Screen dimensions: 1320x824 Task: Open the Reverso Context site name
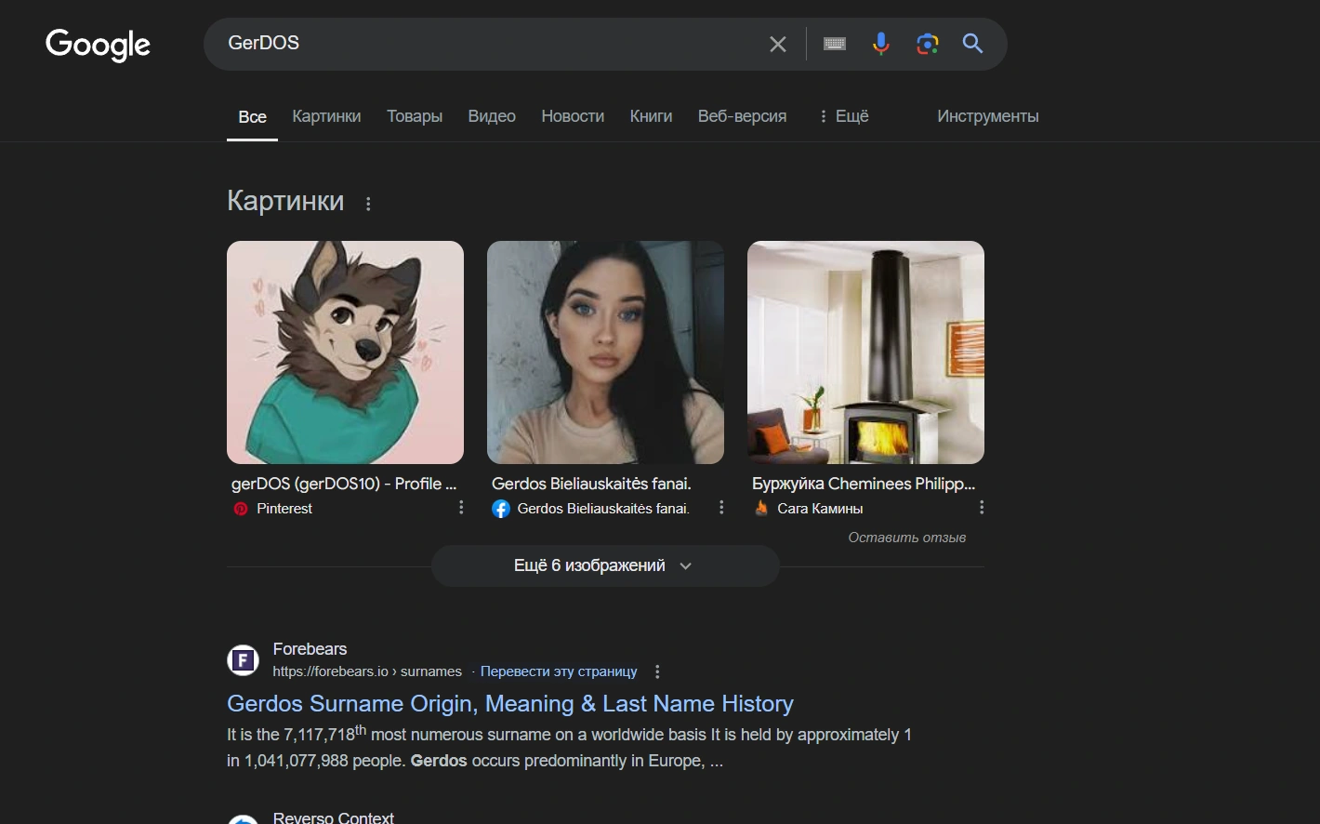(333, 817)
